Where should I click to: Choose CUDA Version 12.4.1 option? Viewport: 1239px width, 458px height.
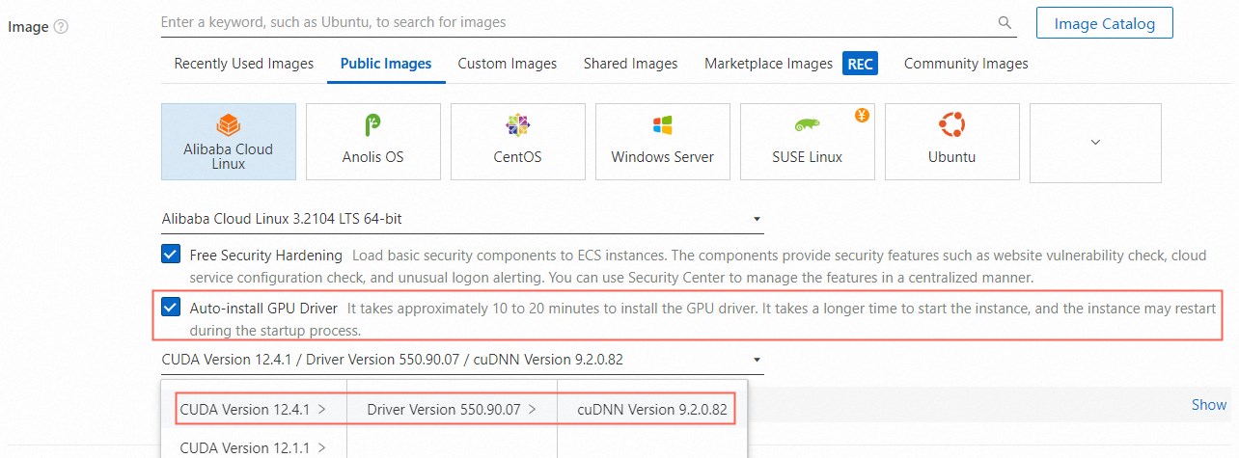(254, 409)
